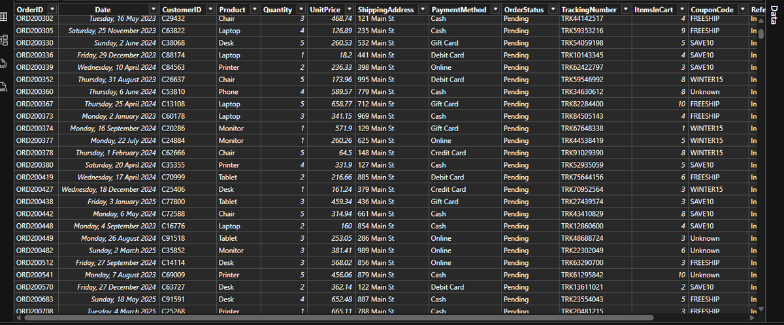Select the CustomerID column header
784x325 pixels.
click(x=182, y=10)
